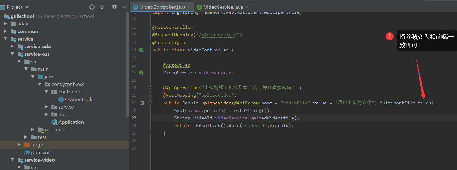
Task: Select the service-edu module row
Action: 62,46
